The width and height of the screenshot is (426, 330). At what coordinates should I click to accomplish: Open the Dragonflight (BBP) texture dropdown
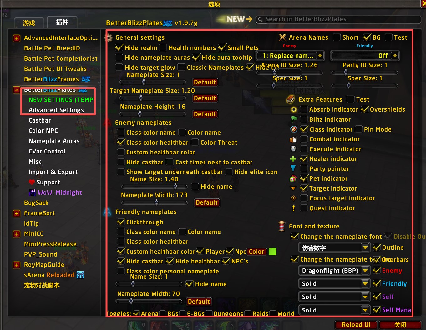(x=334, y=271)
